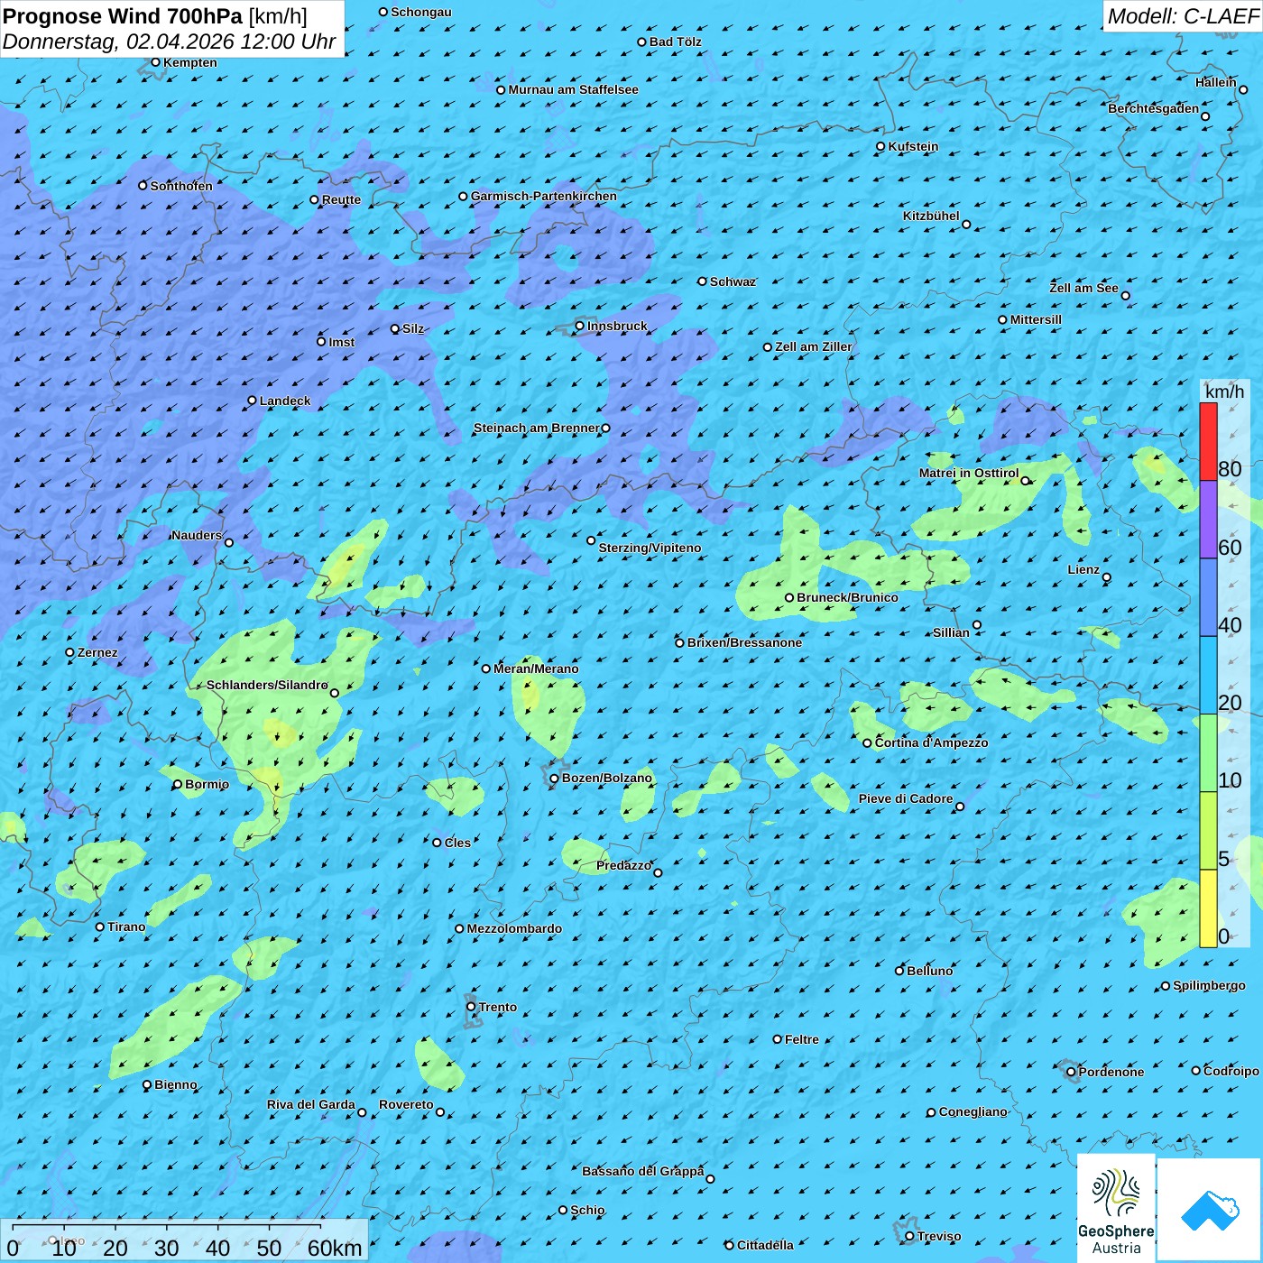Click the 'Berchtesgaden' label

[1154, 108]
